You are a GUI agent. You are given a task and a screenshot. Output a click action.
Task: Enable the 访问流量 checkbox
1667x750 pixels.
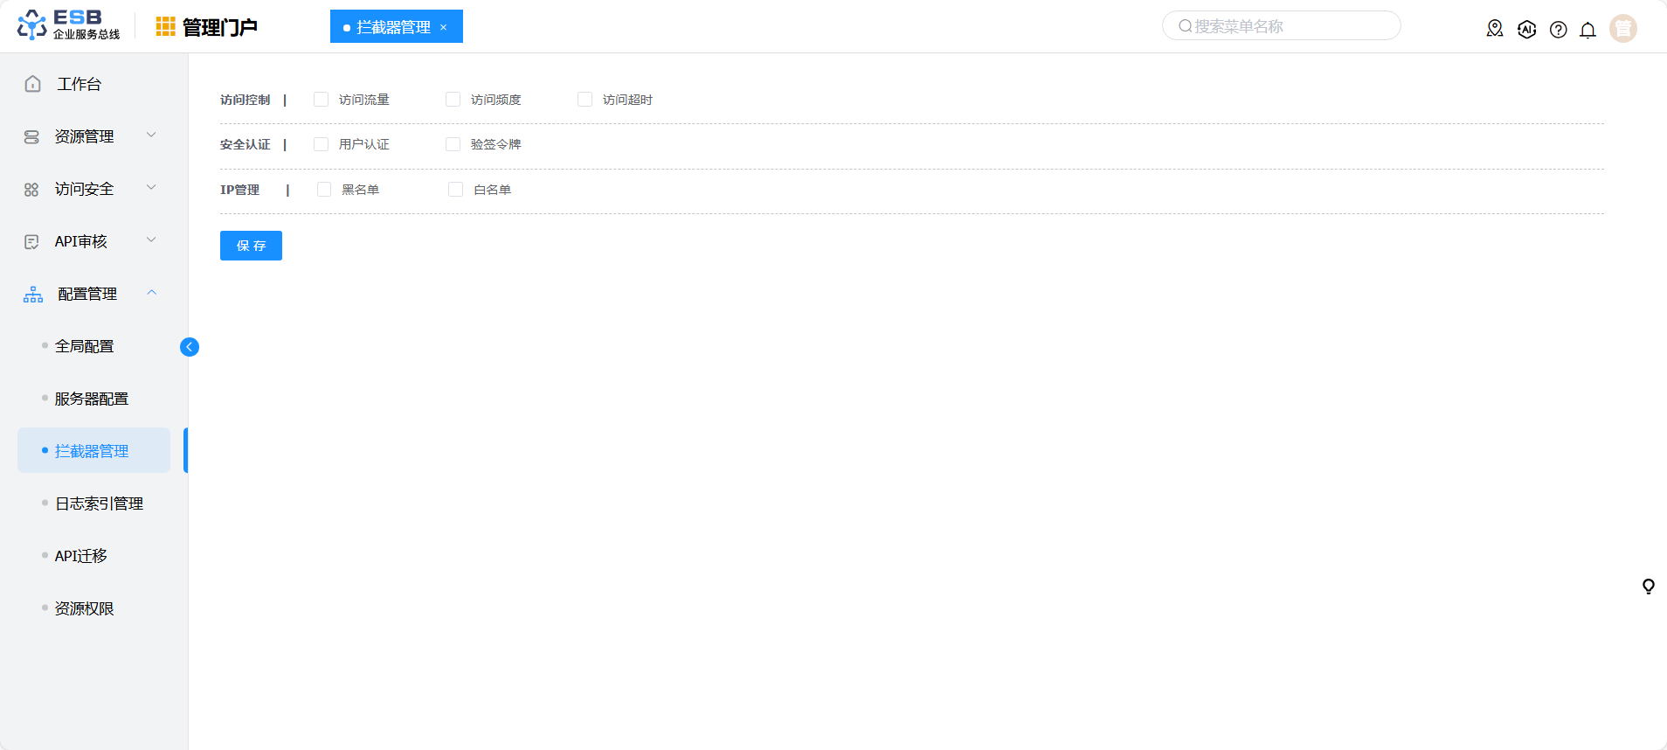[x=322, y=100]
